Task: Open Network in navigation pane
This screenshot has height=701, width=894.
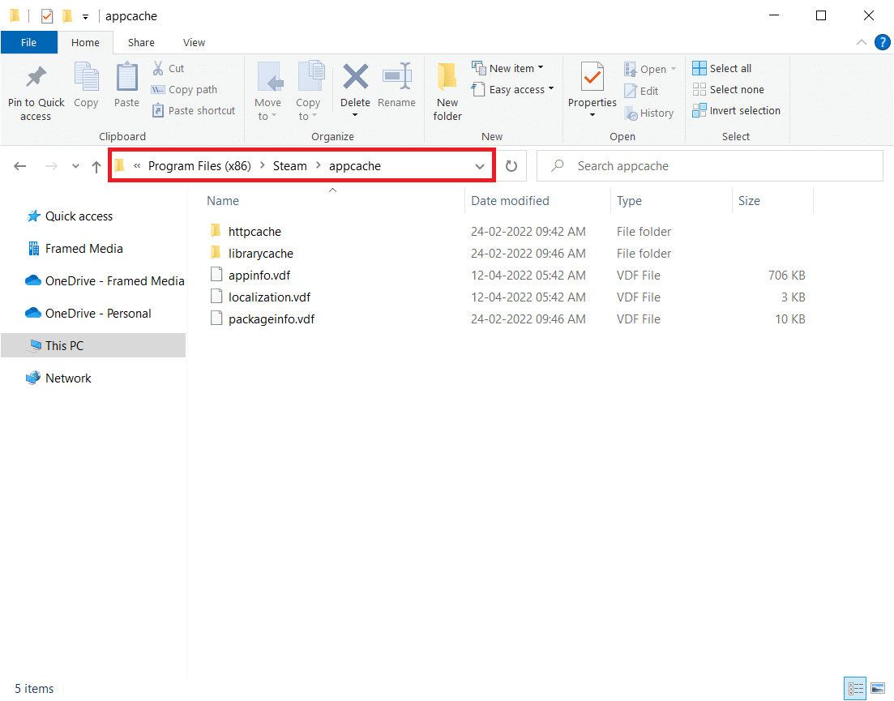Action: point(68,378)
